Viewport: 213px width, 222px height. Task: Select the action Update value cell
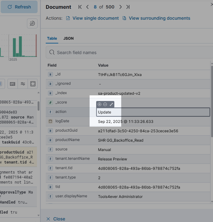153,112
